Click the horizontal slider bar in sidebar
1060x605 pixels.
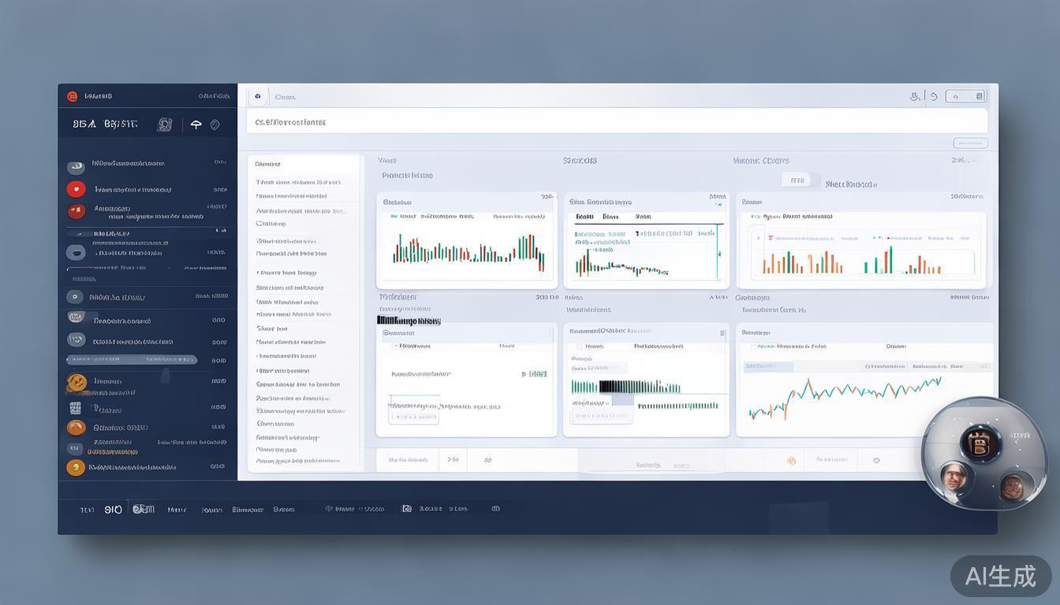click(x=132, y=359)
